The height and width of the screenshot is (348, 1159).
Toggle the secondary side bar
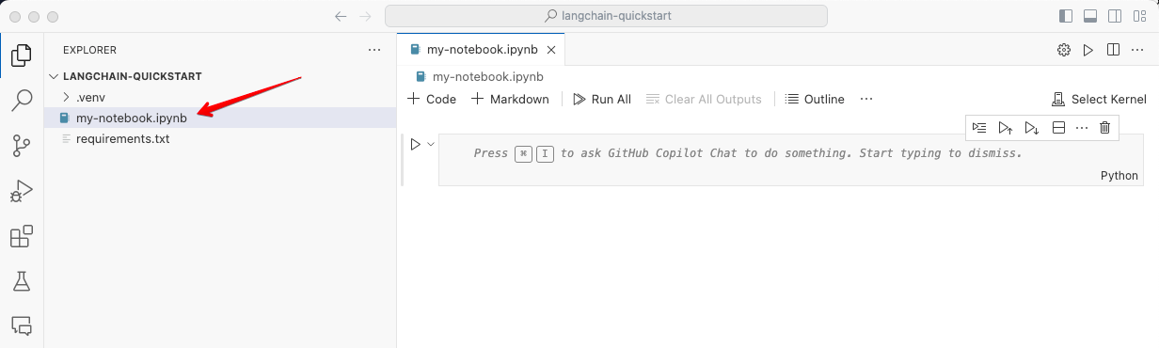pos(1116,16)
